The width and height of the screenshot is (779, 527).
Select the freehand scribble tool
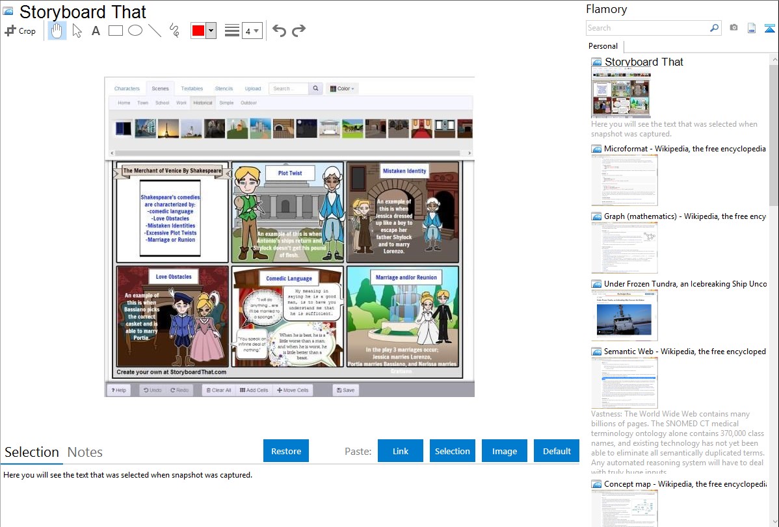(x=174, y=31)
